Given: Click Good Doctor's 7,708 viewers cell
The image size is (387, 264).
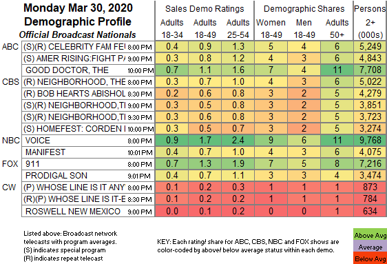Looking at the screenshot, I should (370, 70).
